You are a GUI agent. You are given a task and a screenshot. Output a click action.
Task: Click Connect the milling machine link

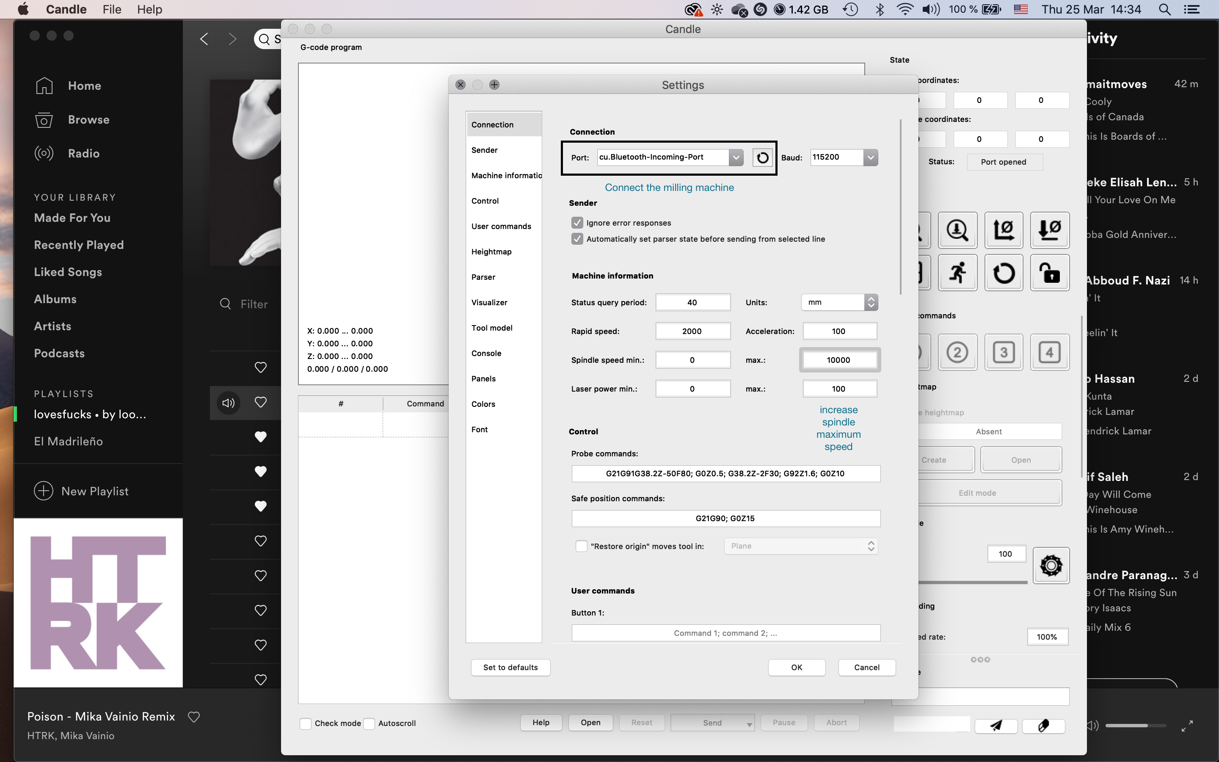click(669, 187)
